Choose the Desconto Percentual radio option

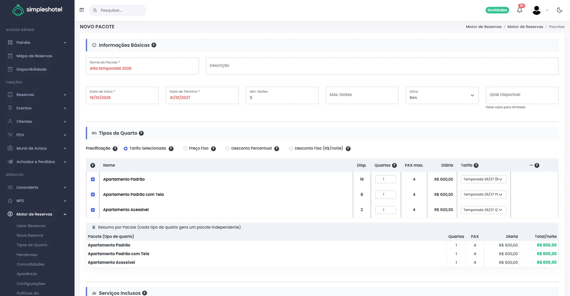(228, 149)
